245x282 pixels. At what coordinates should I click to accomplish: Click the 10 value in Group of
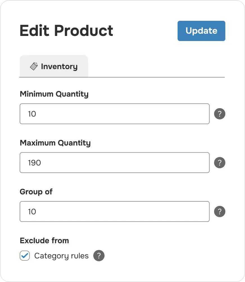pyautogui.click(x=32, y=212)
